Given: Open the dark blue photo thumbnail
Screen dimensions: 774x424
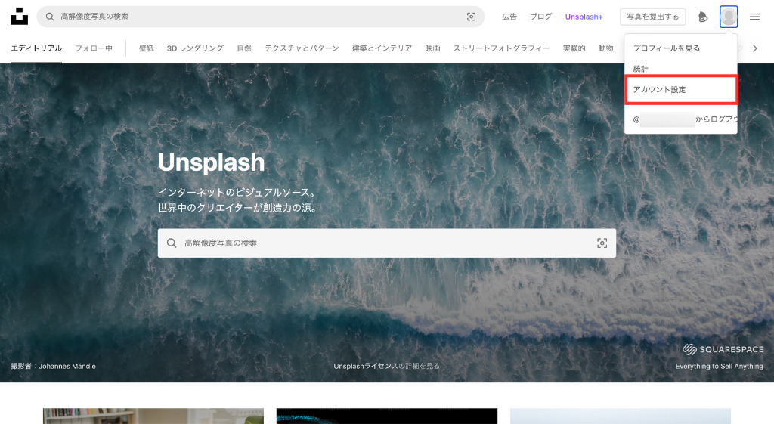Looking at the screenshot, I should [x=387, y=416].
